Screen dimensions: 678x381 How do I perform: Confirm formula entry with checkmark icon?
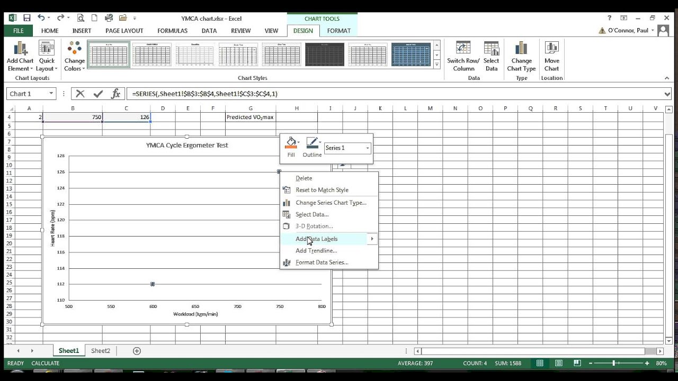(x=98, y=94)
